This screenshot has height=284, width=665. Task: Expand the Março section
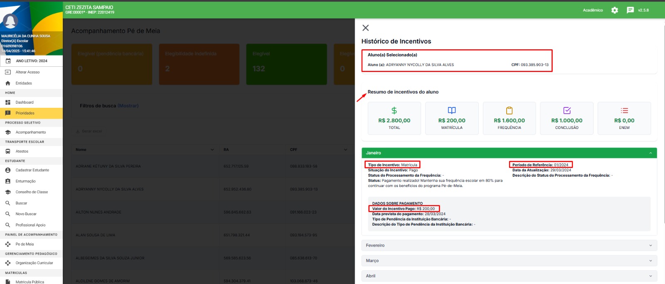point(509,261)
